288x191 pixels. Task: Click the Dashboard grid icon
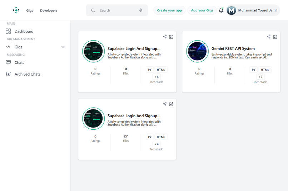[8, 31]
